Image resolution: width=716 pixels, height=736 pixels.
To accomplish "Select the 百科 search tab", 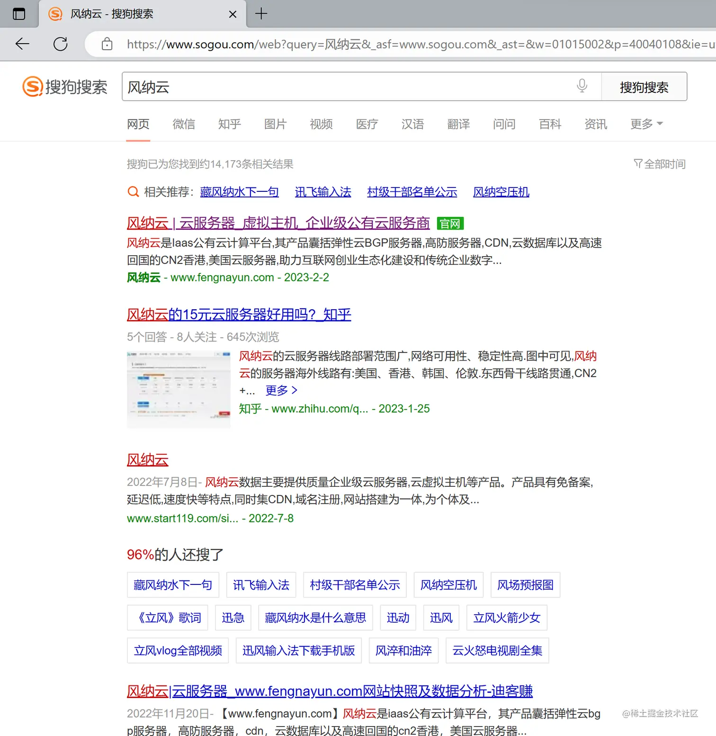I will (549, 124).
